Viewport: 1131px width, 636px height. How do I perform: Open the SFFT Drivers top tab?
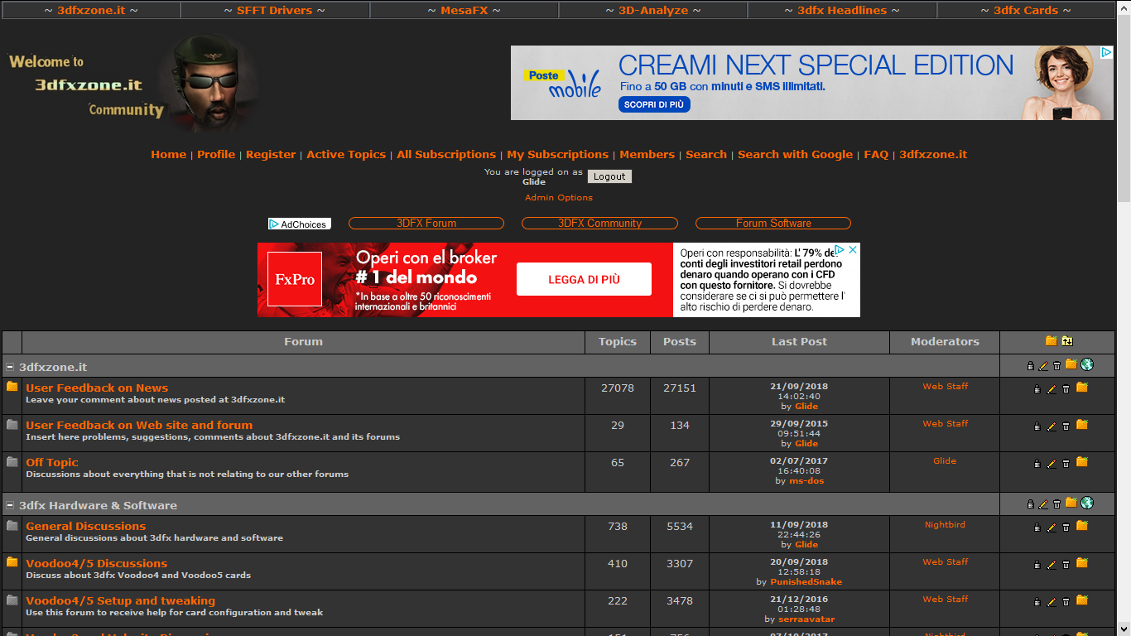pyautogui.click(x=274, y=10)
